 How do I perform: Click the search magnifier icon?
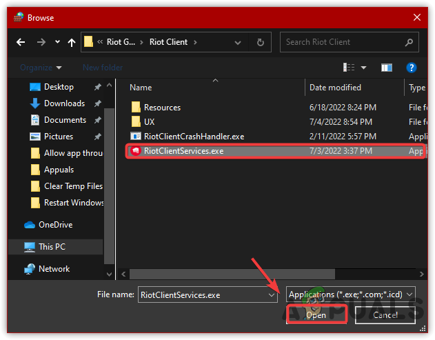(x=409, y=42)
